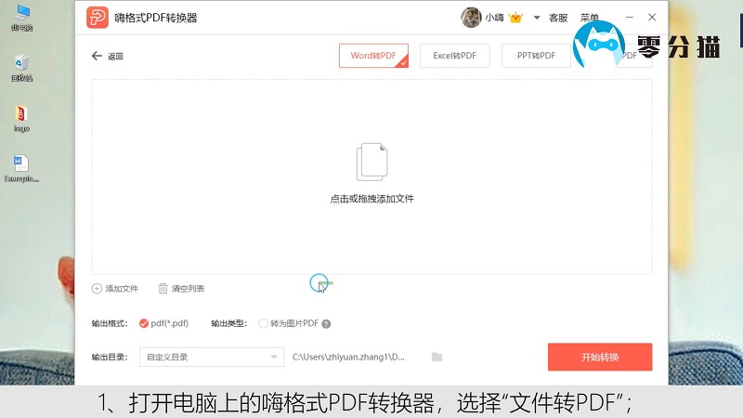
Task: Open the 菜单 menu
Action: click(589, 18)
